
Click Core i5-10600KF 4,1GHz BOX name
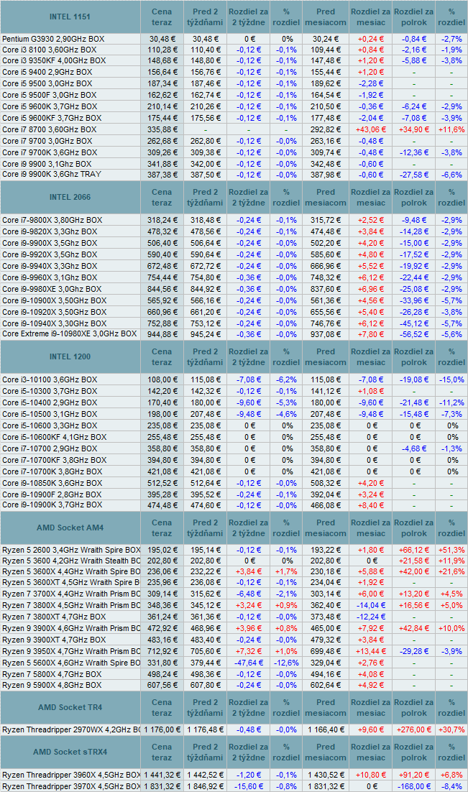[54, 438]
